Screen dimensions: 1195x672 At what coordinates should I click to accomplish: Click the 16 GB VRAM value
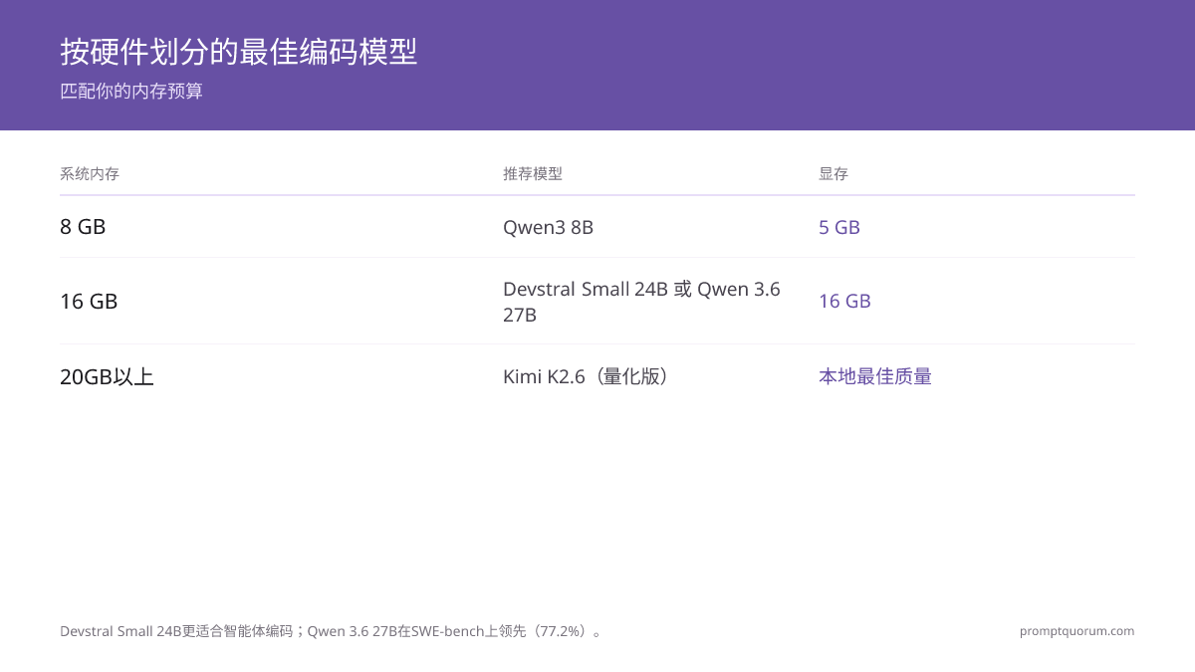coord(844,302)
